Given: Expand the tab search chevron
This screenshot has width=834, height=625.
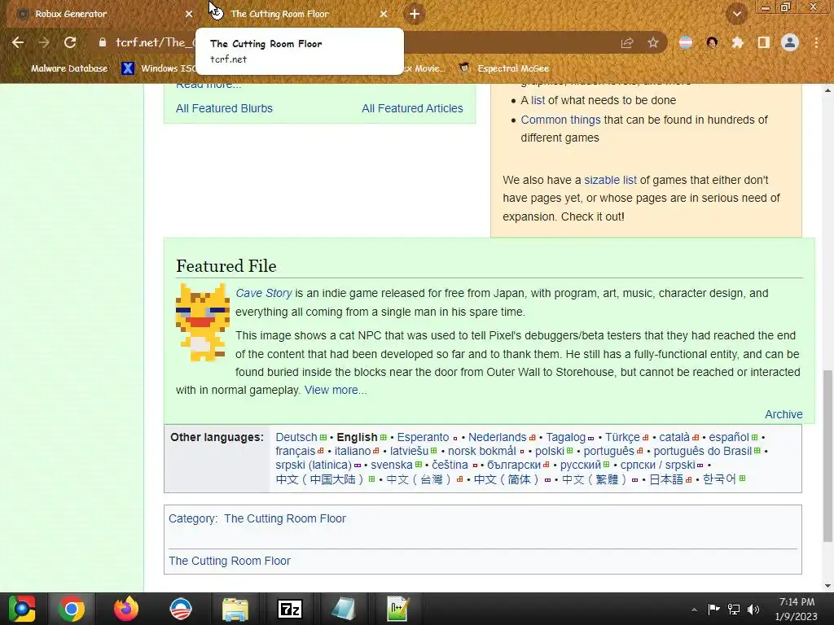Looking at the screenshot, I should (x=737, y=14).
